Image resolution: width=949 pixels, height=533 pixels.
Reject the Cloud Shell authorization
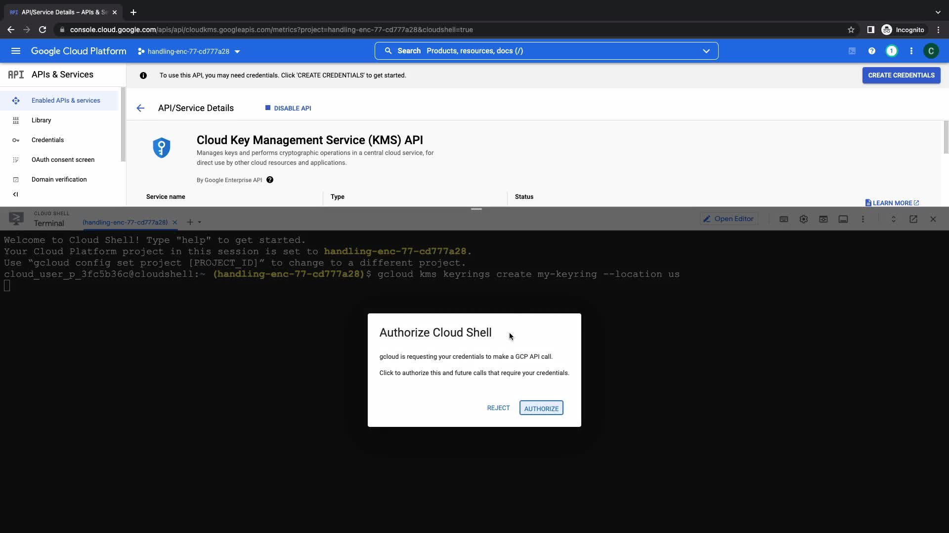click(498, 408)
